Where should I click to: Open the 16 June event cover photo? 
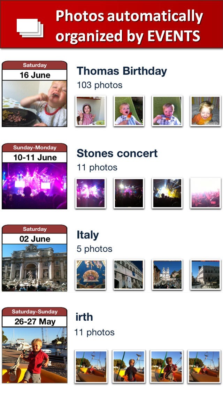point(34,104)
